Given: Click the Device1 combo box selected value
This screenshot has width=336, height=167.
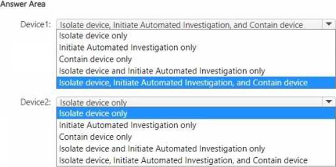Looking at the screenshot, I should click(x=189, y=24).
